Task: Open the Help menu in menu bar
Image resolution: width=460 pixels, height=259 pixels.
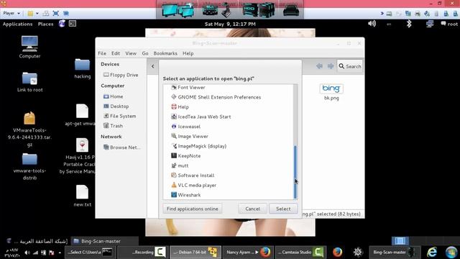Action: (188, 53)
